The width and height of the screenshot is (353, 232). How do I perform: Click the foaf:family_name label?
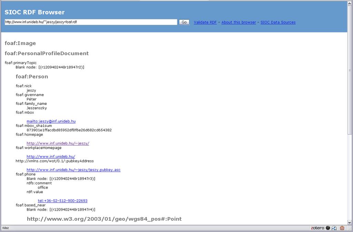[x=31, y=104]
